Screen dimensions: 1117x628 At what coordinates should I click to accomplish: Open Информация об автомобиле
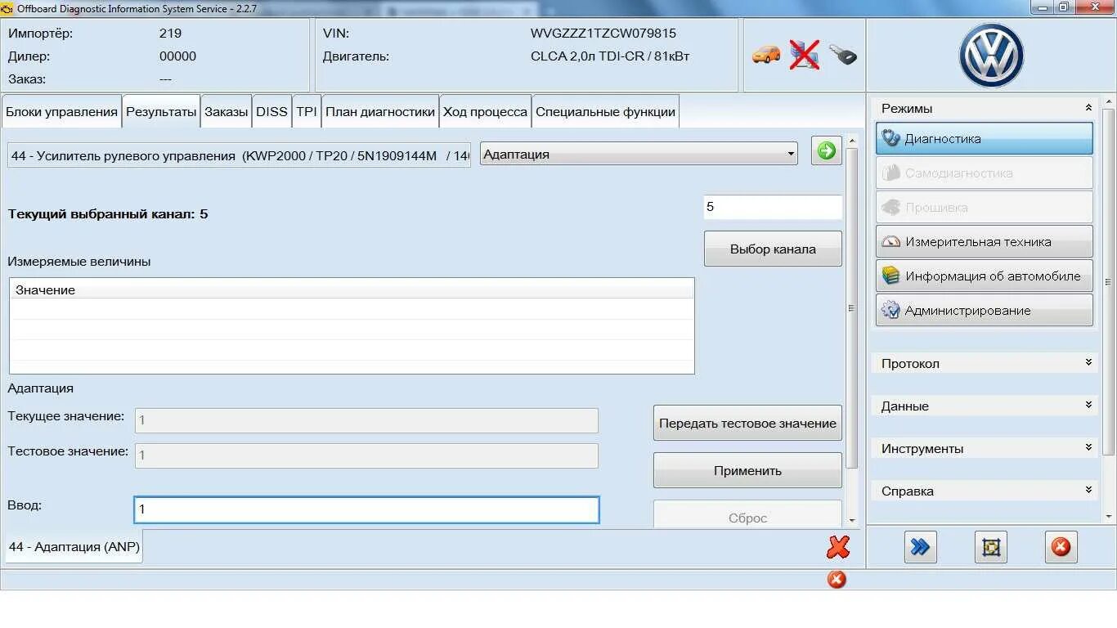(x=985, y=276)
